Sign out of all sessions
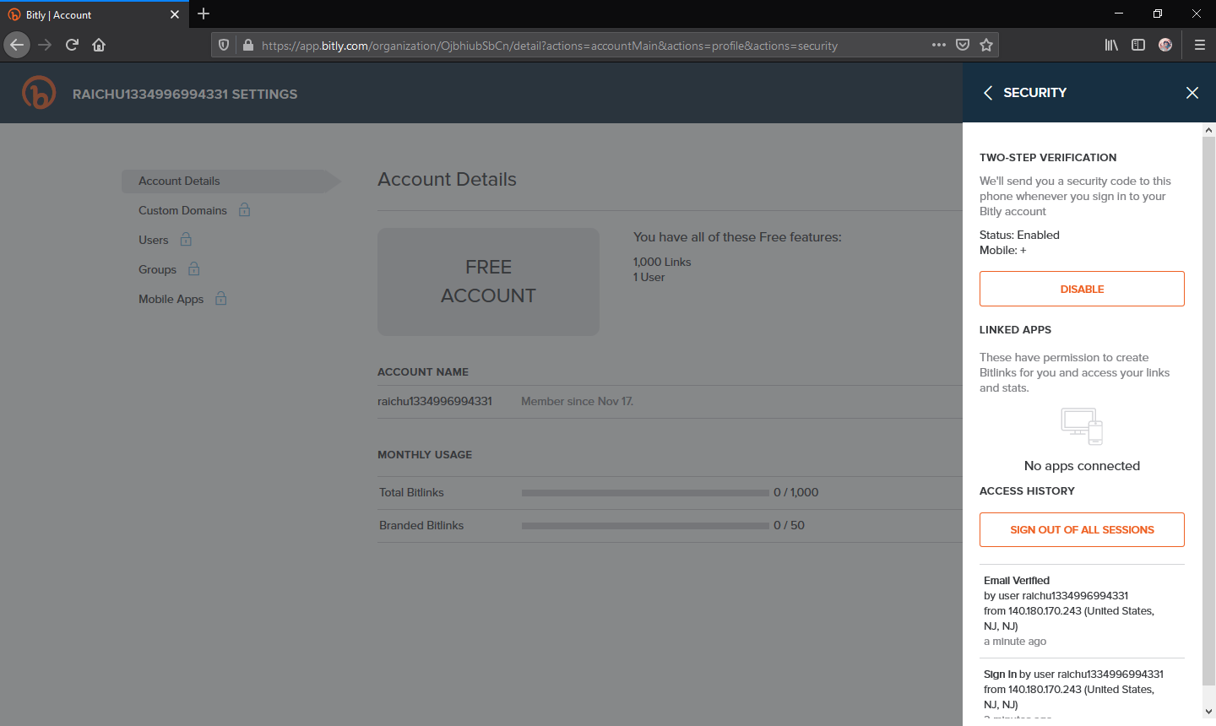1216x726 pixels. [1082, 529]
